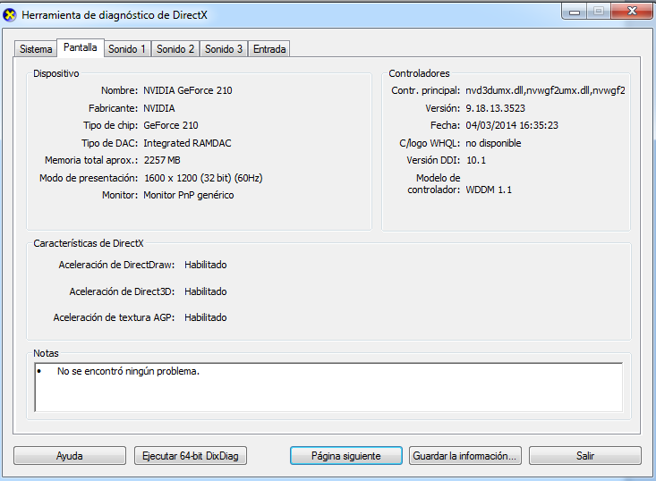
Task: Click the DirectX icon in the title bar
Action: coord(9,15)
